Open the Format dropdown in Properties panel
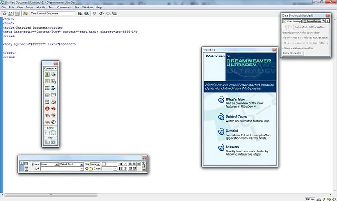This screenshot has height=201, width=337. (49, 164)
